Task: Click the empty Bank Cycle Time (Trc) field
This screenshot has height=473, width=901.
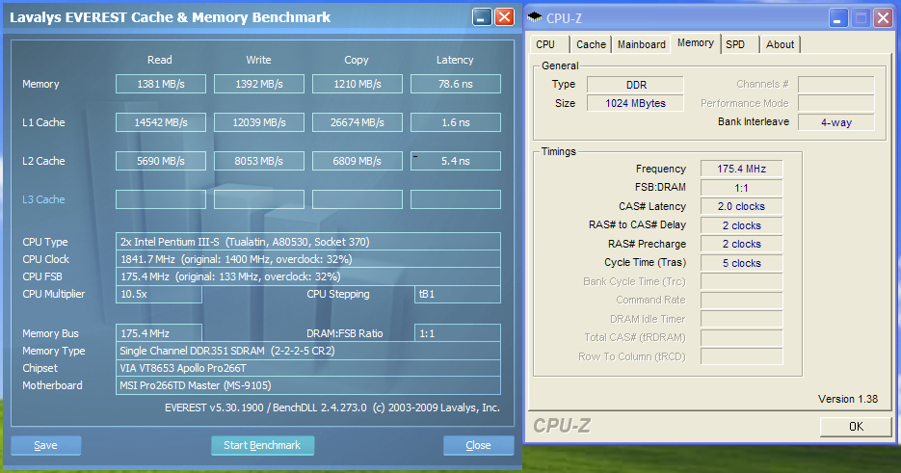Action: (x=741, y=281)
